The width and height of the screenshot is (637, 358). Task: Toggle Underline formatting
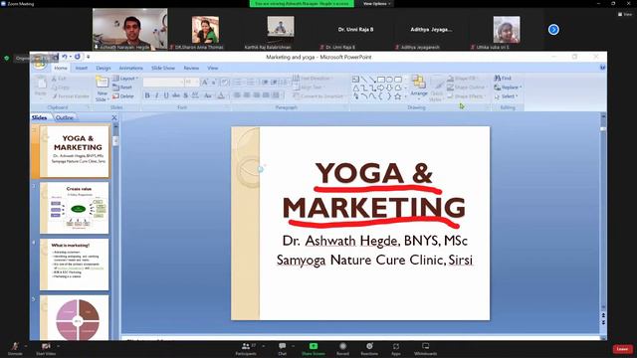click(x=166, y=95)
